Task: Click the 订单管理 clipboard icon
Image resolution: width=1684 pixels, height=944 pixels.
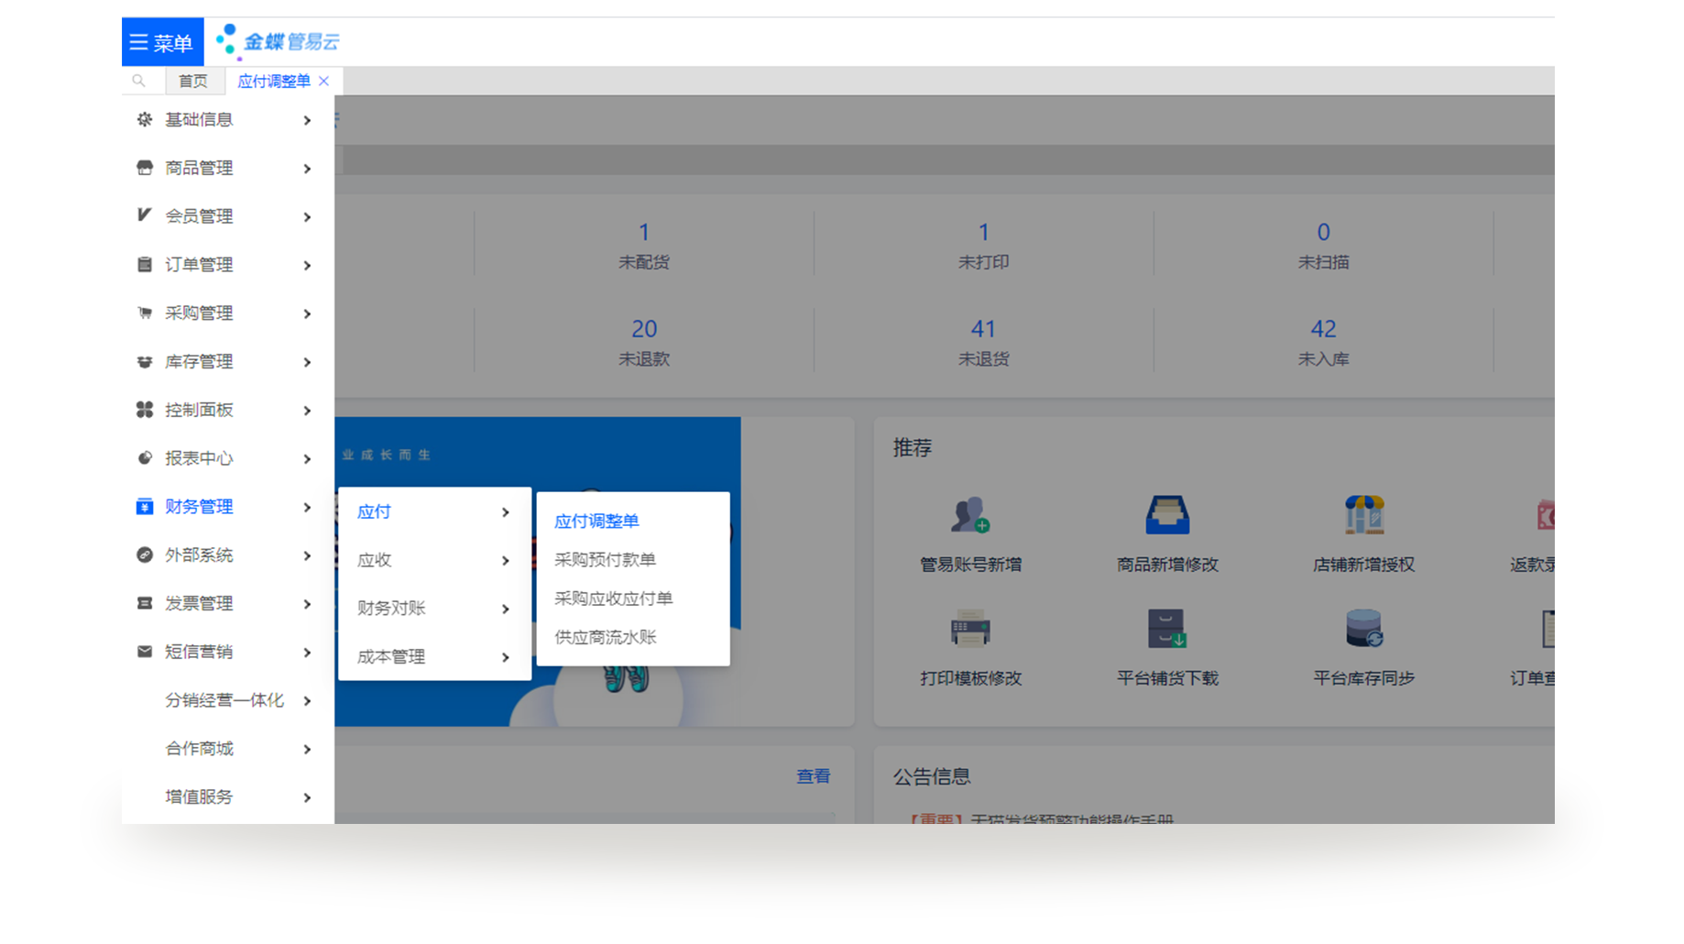Action: coord(144,264)
